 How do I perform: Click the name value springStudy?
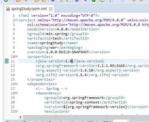(52, 43)
